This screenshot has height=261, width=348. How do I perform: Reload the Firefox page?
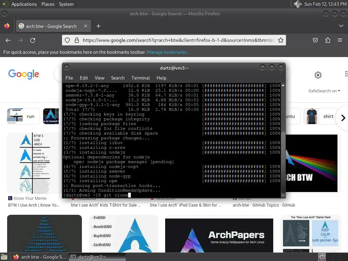[33, 40]
